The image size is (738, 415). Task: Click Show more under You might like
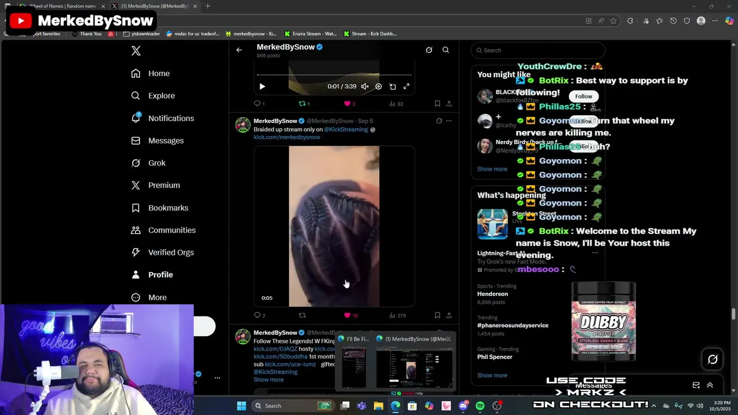coord(492,169)
